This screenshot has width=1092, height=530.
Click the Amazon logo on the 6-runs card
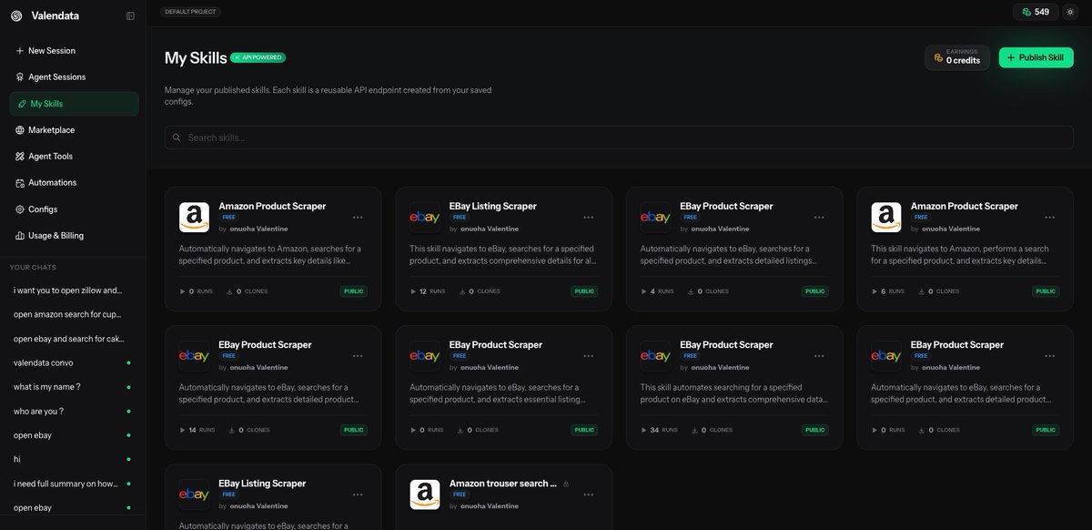pyautogui.click(x=886, y=218)
